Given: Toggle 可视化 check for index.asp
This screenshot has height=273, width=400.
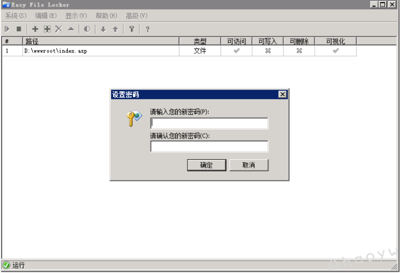Looking at the screenshot, I should point(335,51).
